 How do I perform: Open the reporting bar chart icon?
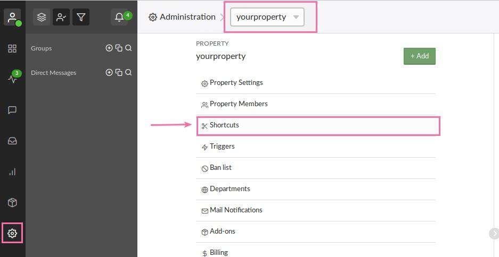click(x=12, y=172)
